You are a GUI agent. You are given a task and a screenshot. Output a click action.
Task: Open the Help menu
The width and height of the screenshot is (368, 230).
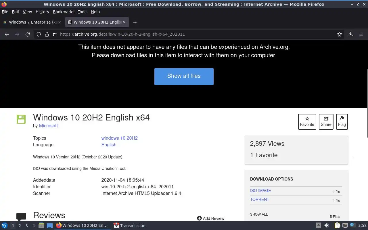click(95, 12)
